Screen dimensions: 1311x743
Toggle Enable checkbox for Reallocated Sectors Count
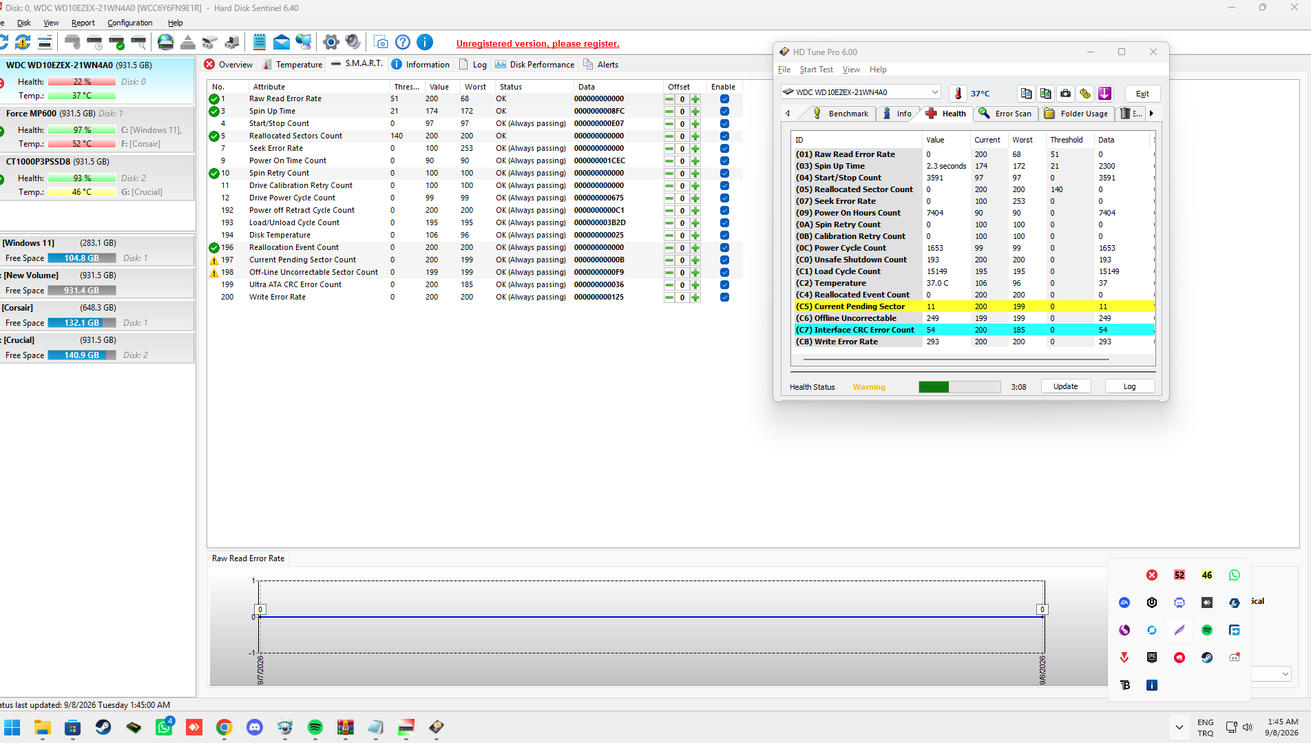pos(724,136)
